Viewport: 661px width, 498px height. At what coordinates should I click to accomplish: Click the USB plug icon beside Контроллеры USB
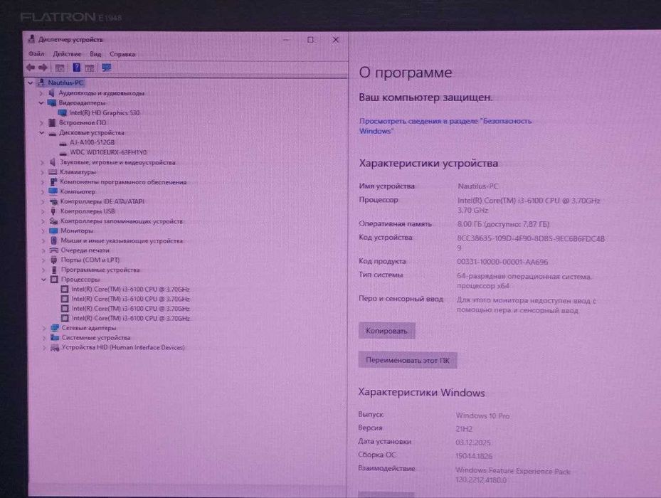coord(53,211)
